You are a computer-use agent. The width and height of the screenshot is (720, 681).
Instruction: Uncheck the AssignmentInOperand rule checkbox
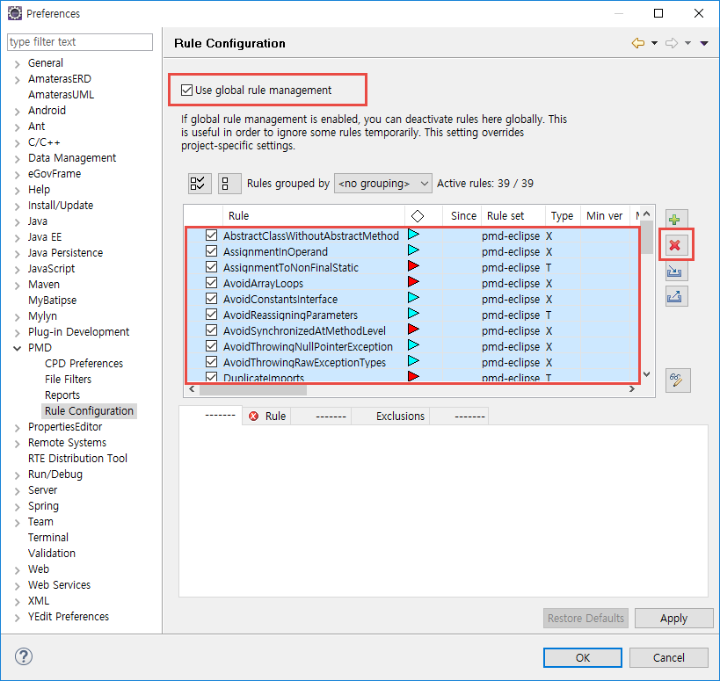[x=211, y=251]
